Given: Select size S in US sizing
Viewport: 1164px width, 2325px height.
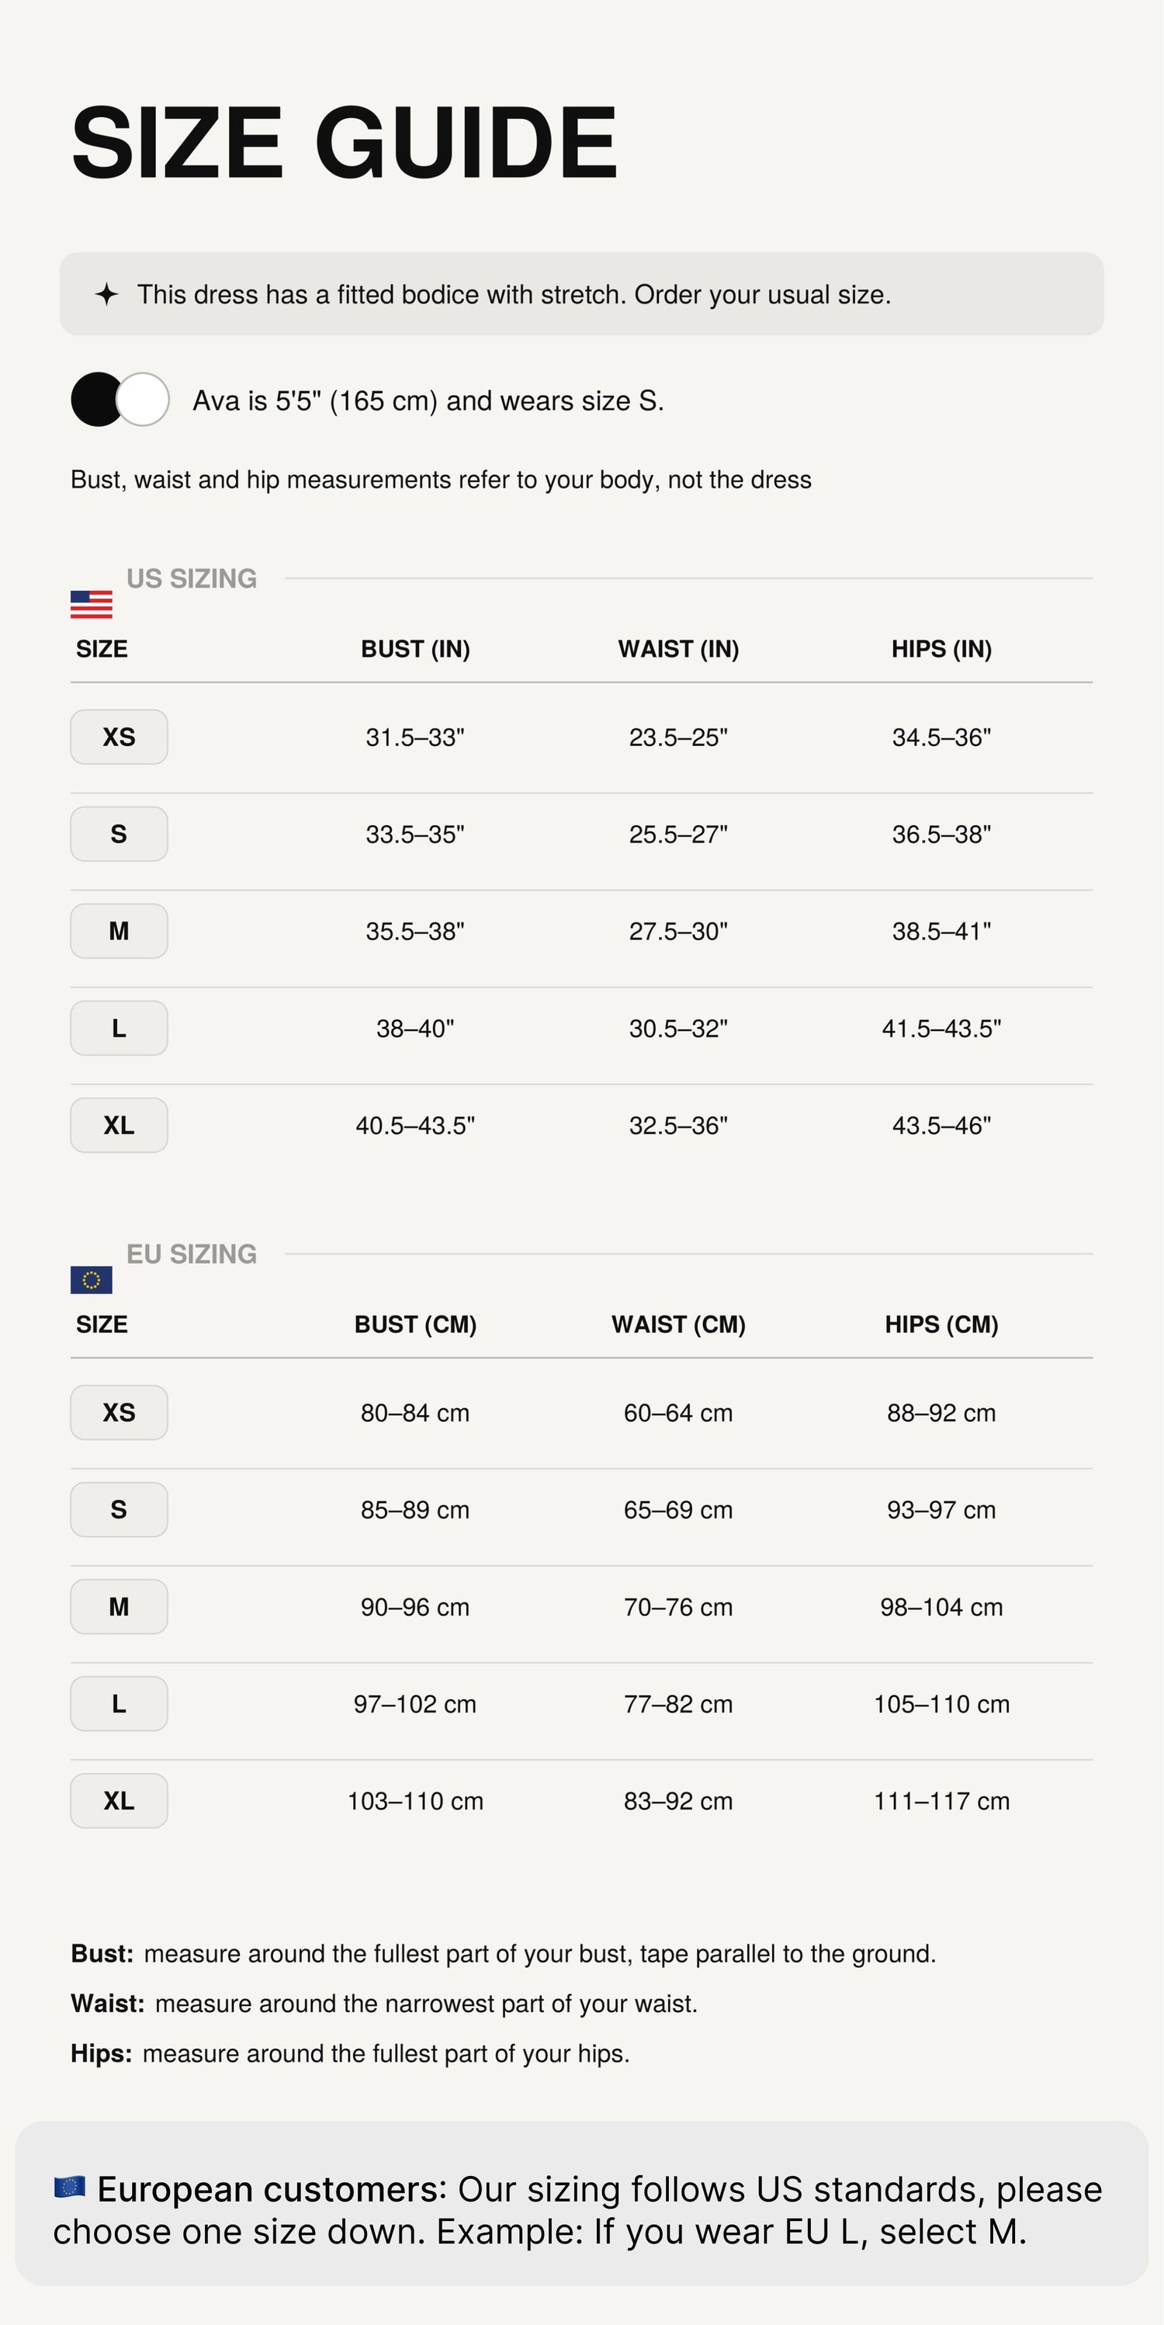Looking at the screenshot, I should tap(119, 834).
